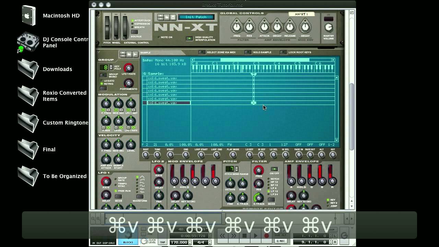Click the patch previous/next arrow buttons
This screenshot has width=439, height=247.
click(160, 17)
